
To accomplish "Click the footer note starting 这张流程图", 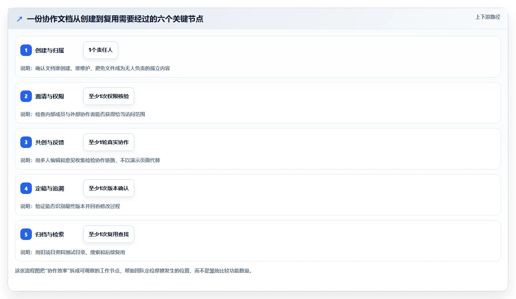I will (133, 271).
